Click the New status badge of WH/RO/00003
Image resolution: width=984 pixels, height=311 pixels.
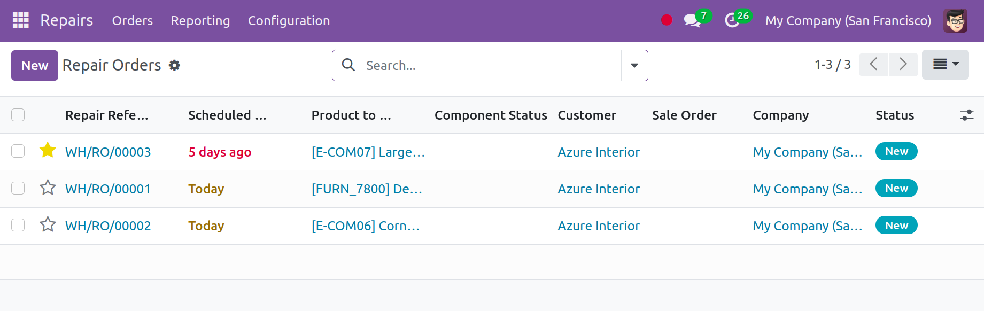(896, 151)
